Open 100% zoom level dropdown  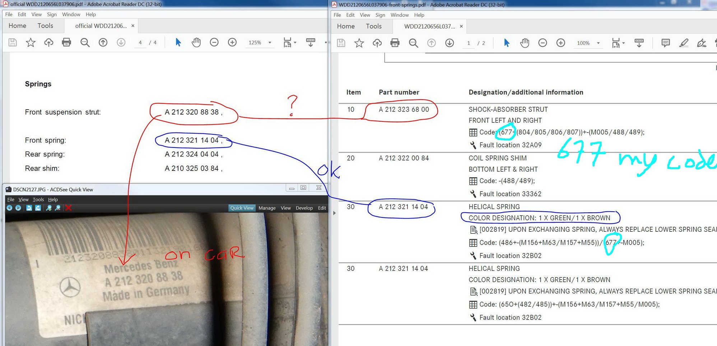598,43
